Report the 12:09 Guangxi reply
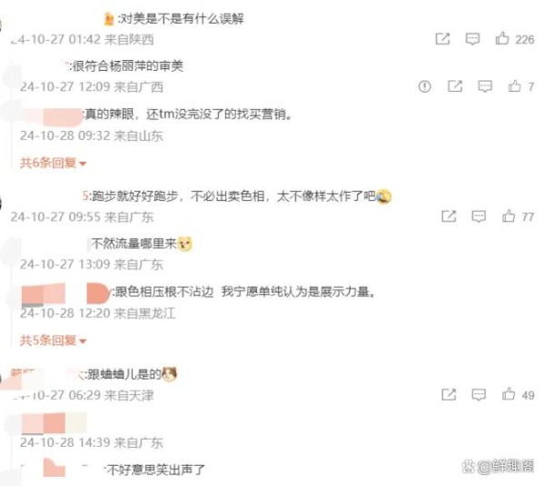The image size is (545, 486). [x=425, y=86]
